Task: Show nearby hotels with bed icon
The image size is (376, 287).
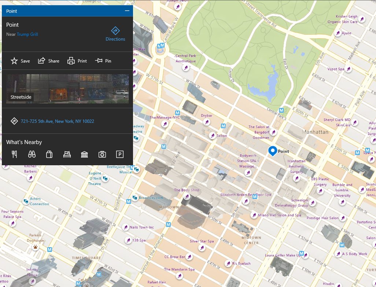Action: tap(67, 154)
